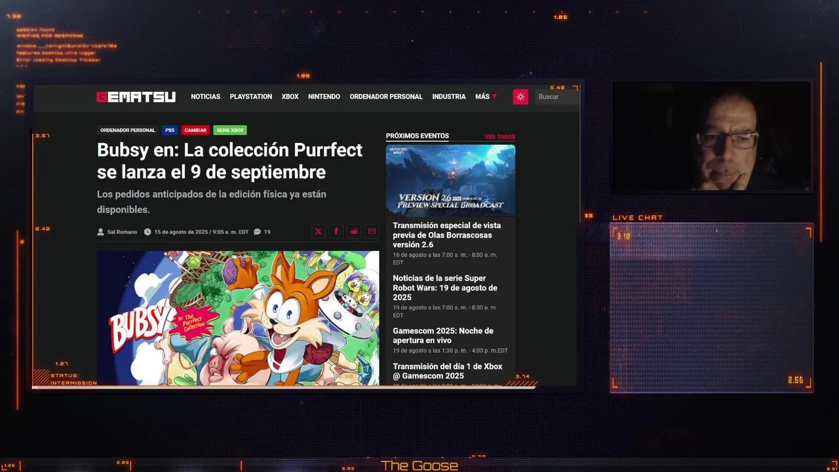
Task: Open Gamescom 2025 Noche de apertura event
Action: pos(443,336)
